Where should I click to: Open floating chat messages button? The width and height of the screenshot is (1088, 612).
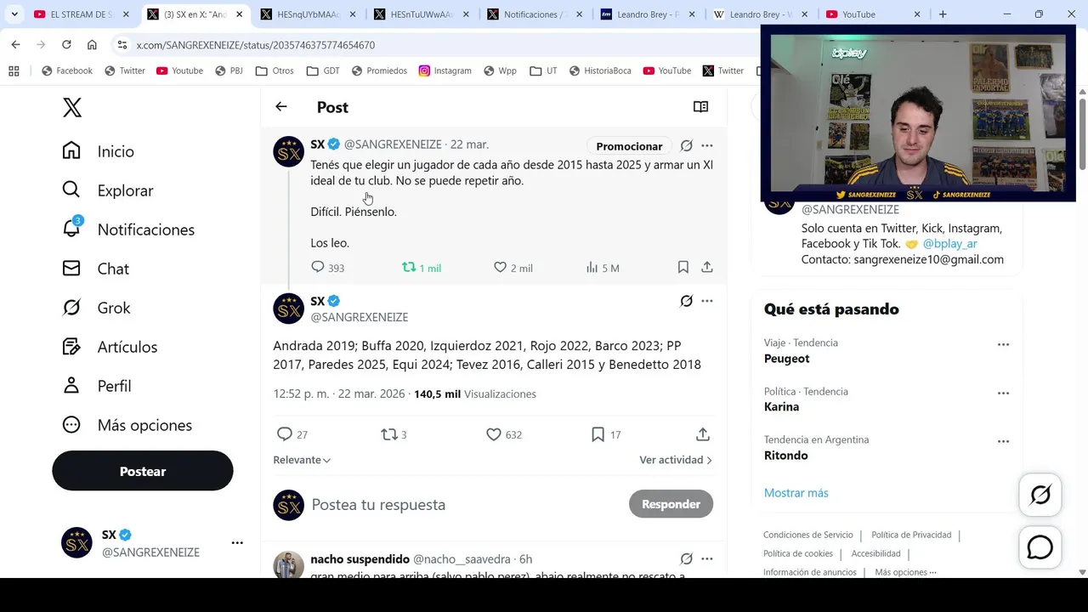(1040, 547)
